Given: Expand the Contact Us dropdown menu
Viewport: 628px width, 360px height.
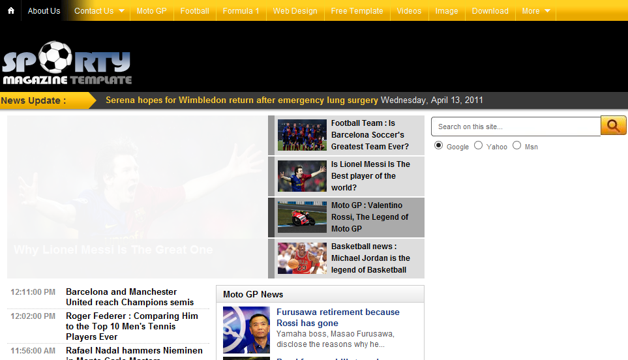Looking at the screenshot, I should pos(99,11).
